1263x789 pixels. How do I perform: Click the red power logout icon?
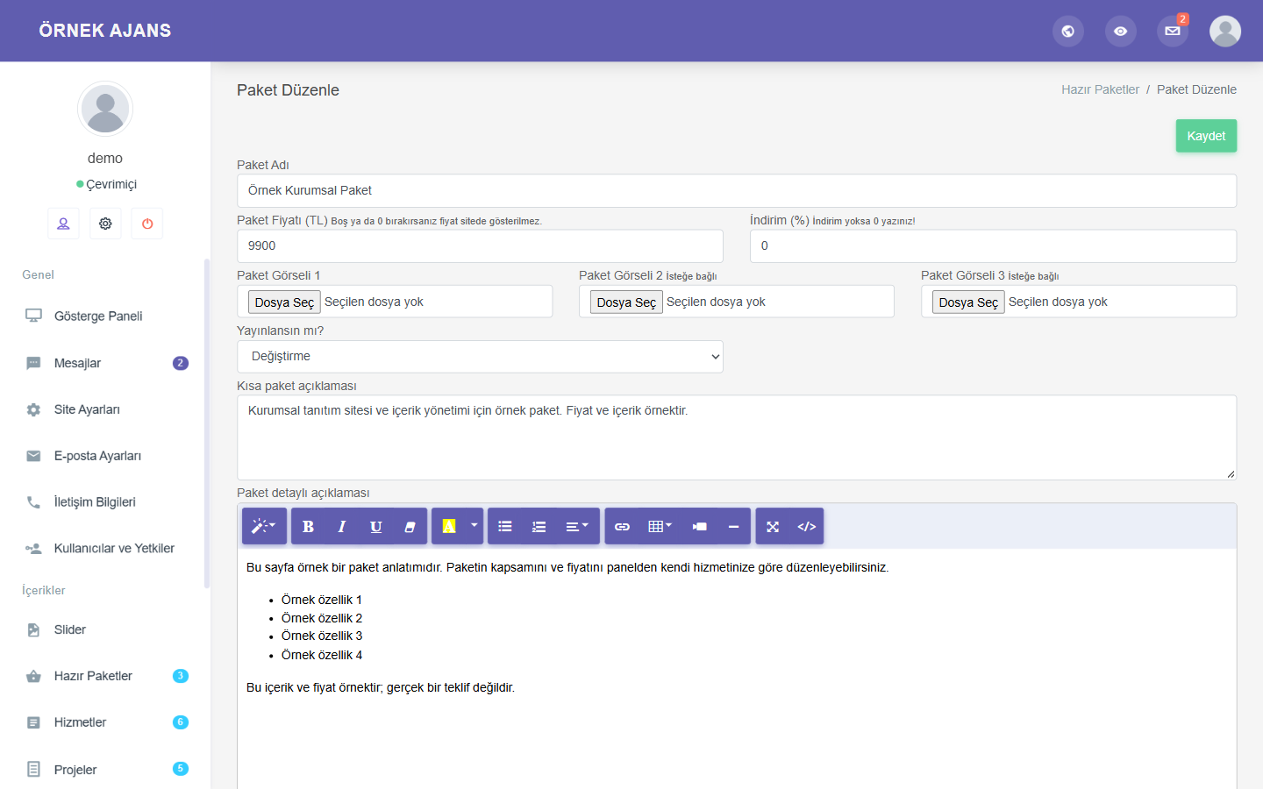(147, 224)
